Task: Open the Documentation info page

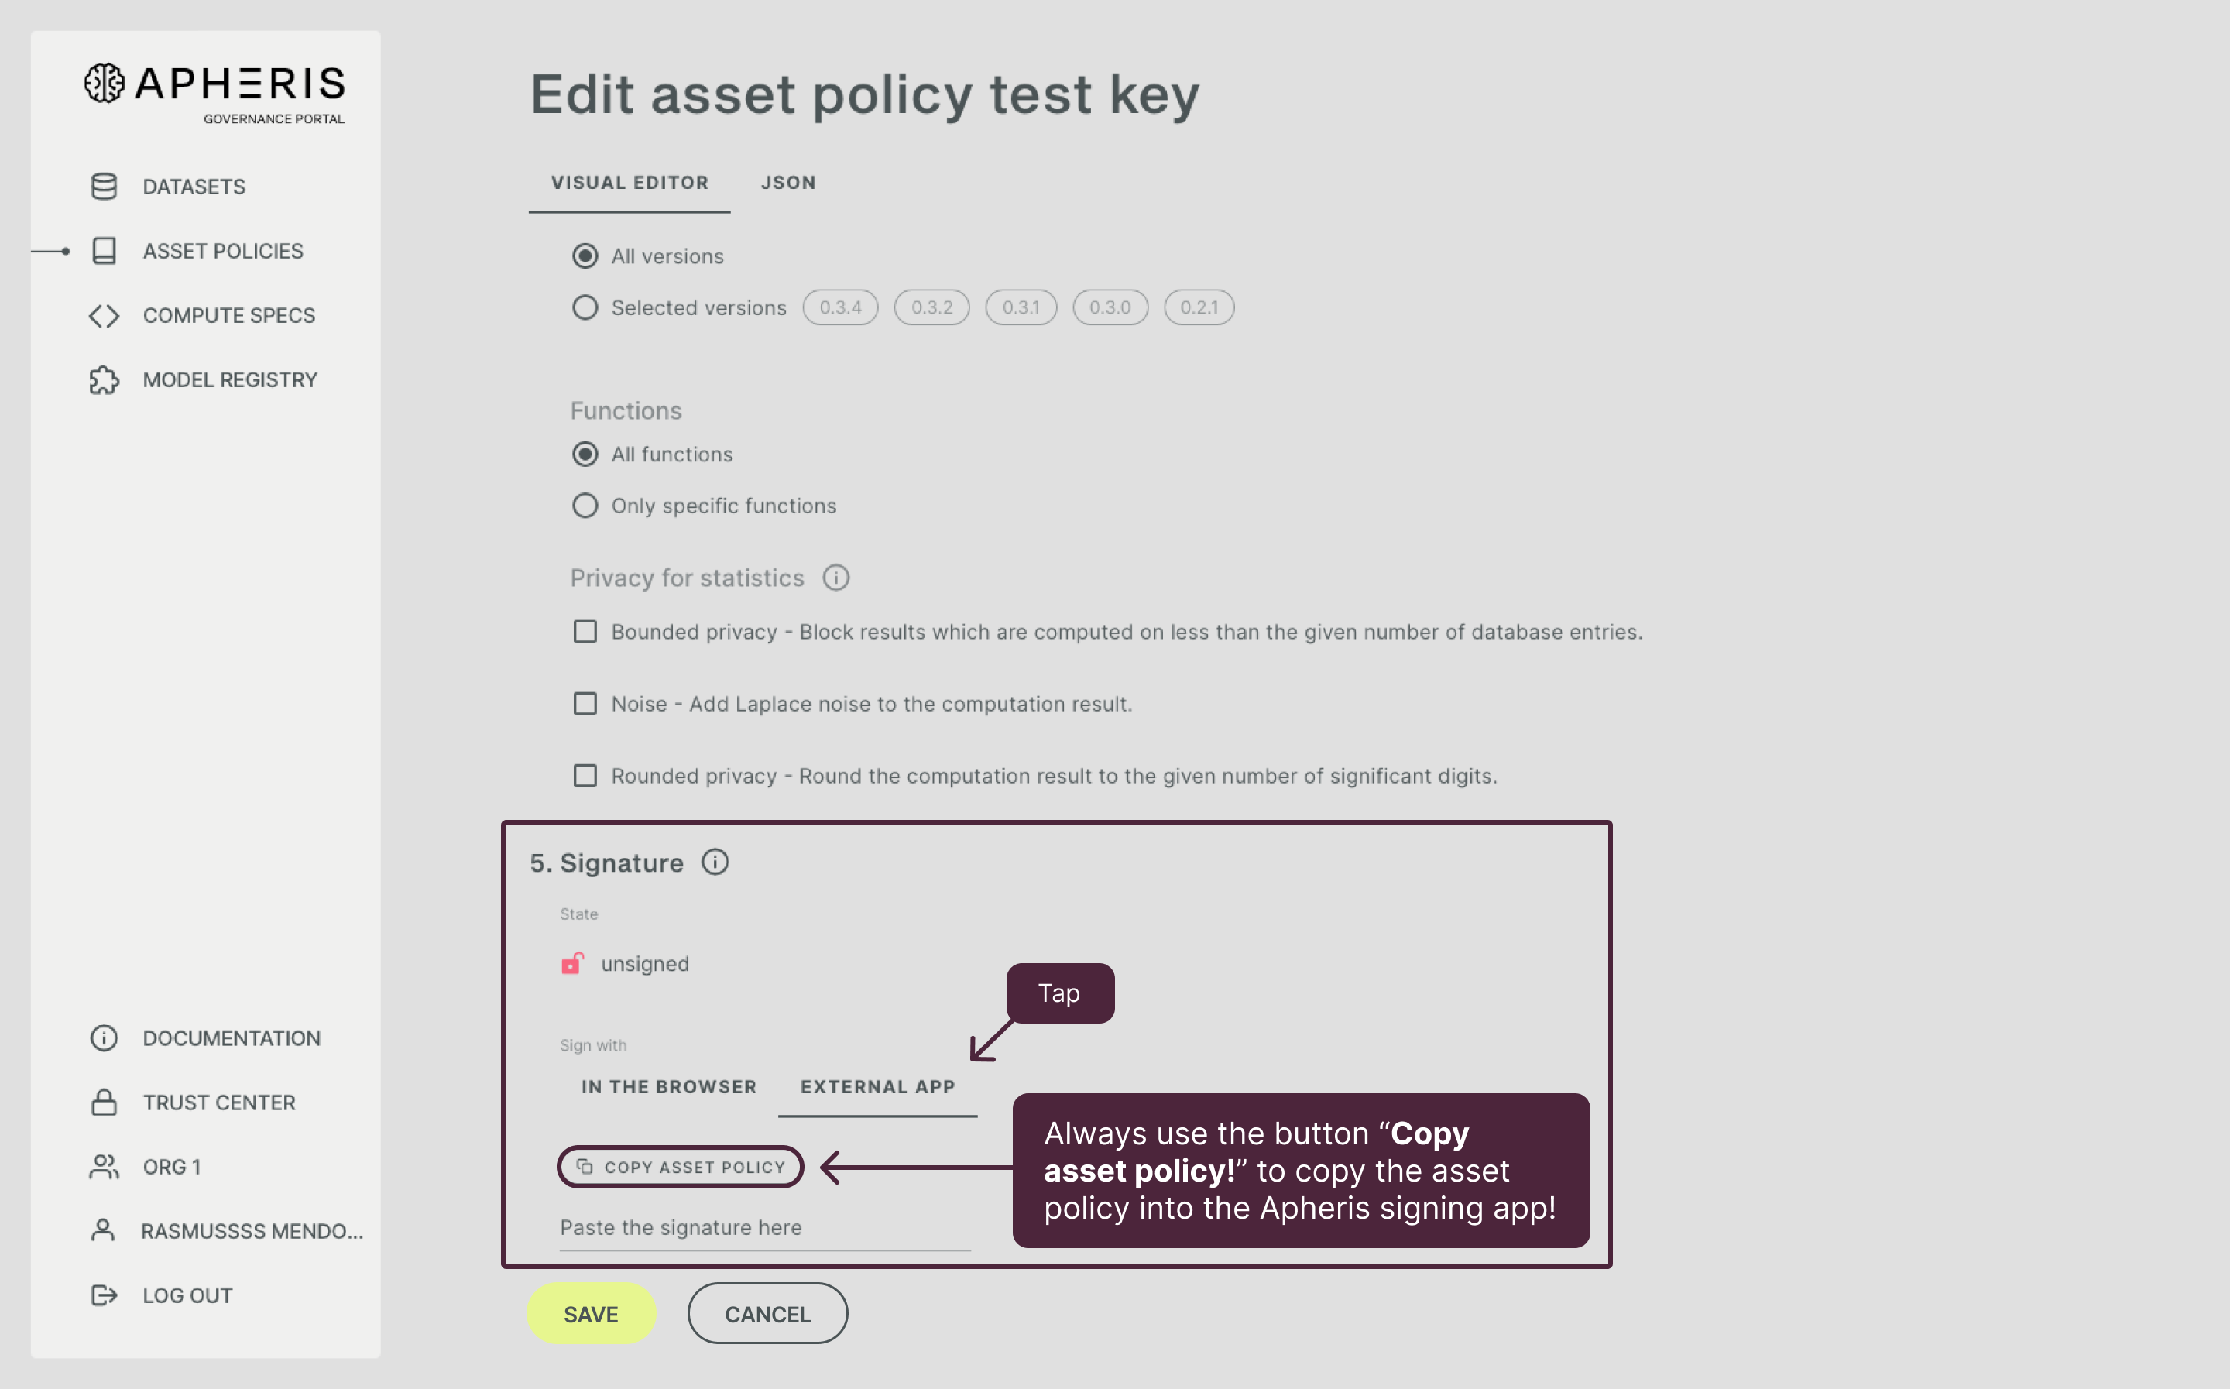Action: (232, 1037)
